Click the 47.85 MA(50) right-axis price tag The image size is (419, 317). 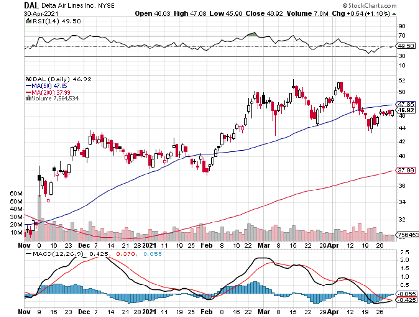coord(406,104)
